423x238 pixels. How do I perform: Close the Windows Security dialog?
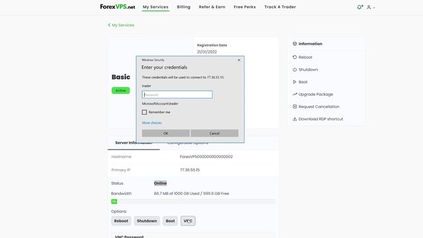point(239,60)
